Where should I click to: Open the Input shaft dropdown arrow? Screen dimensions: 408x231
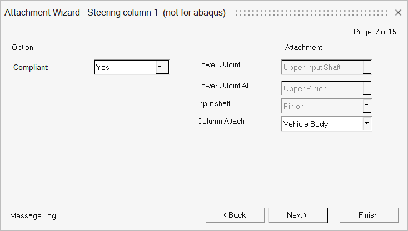[x=366, y=106]
